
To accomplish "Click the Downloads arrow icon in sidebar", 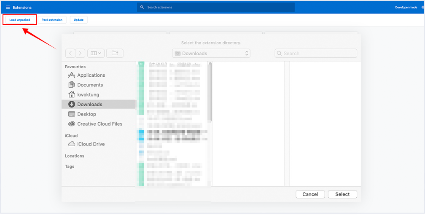I will coord(72,105).
